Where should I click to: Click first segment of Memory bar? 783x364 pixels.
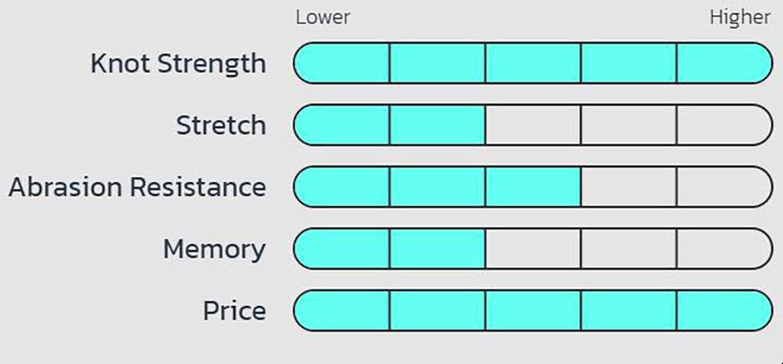(342, 249)
